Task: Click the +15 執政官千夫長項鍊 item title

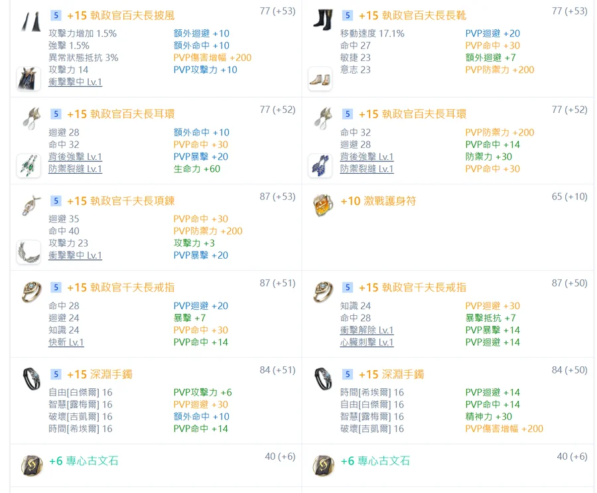Action: pos(121,201)
